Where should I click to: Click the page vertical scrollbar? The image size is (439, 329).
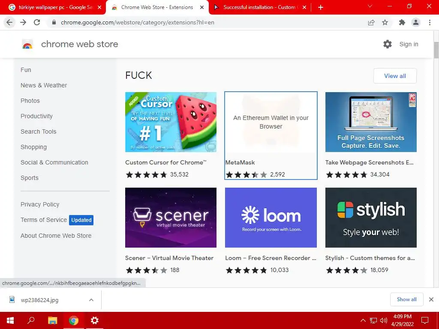pyautogui.click(x=436, y=51)
